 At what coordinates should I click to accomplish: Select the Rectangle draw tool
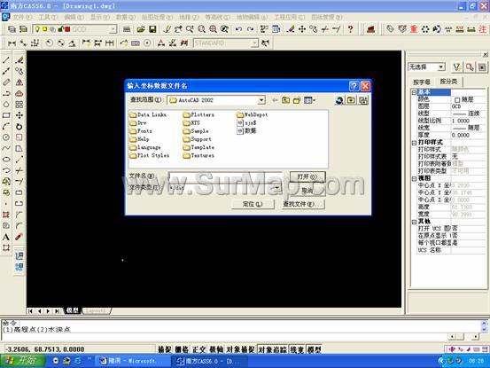6,115
